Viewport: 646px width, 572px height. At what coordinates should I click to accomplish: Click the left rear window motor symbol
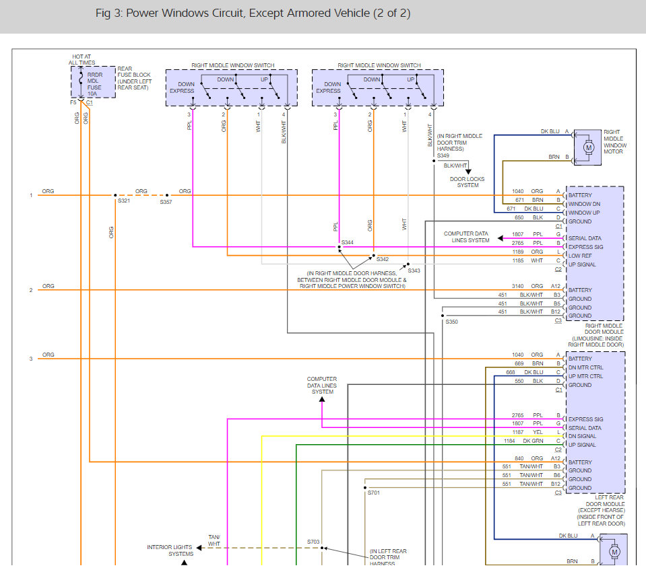pos(614,550)
